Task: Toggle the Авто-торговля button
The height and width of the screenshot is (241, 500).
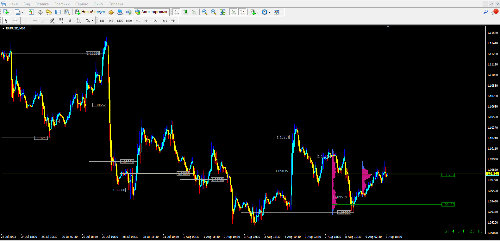Action: pyautogui.click(x=151, y=12)
